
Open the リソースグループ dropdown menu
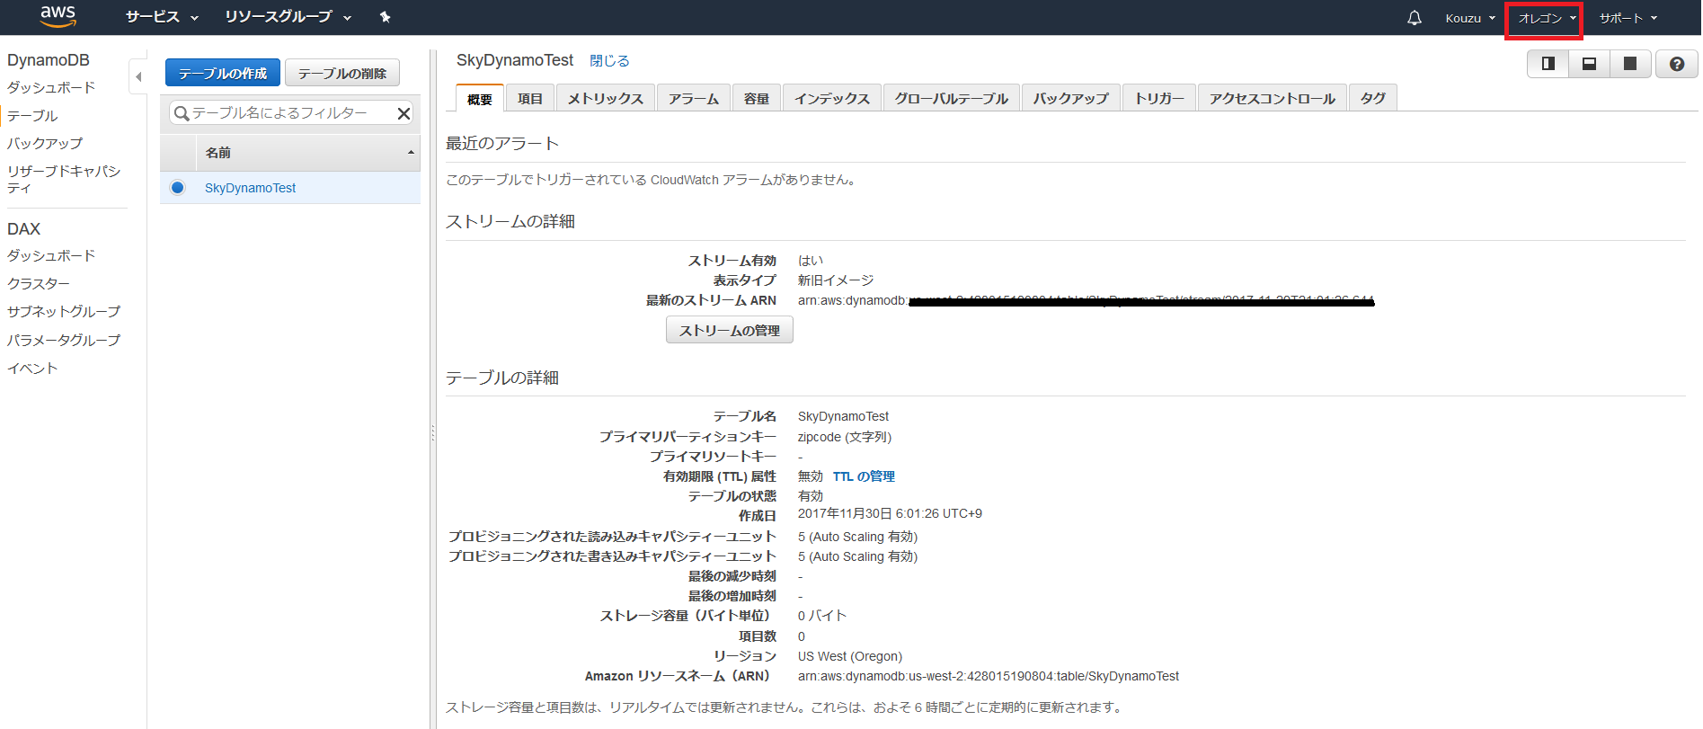tap(288, 17)
